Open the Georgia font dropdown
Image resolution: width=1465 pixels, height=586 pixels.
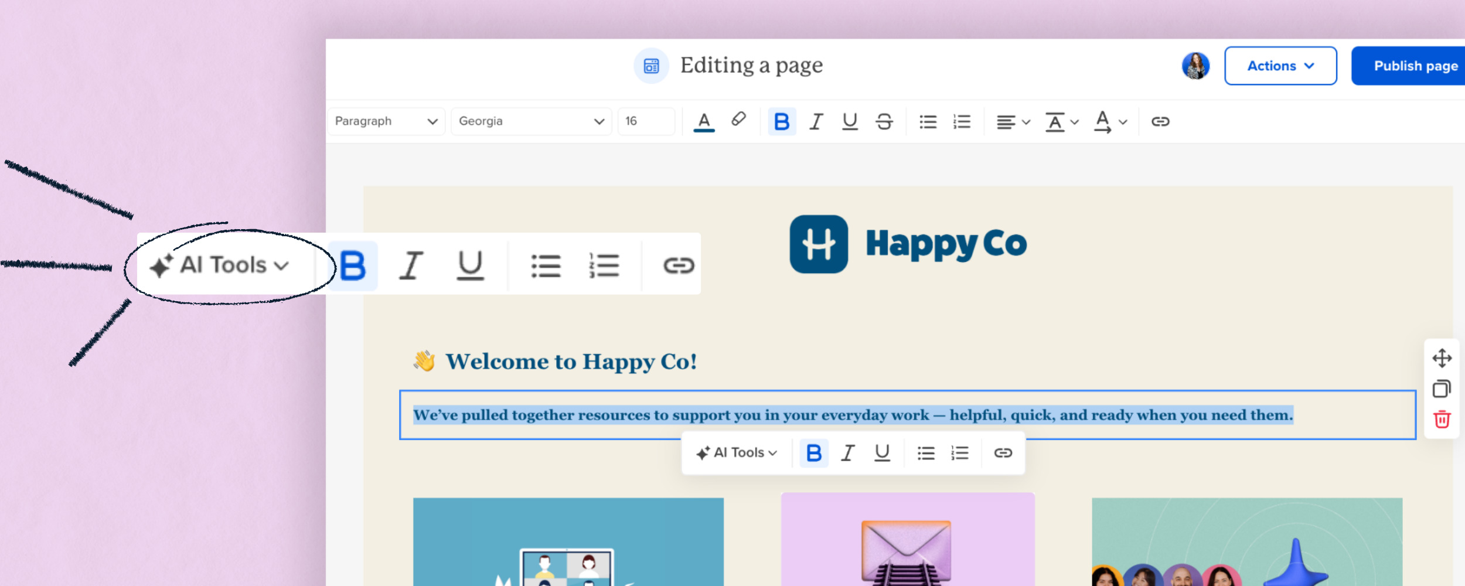point(531,121)
